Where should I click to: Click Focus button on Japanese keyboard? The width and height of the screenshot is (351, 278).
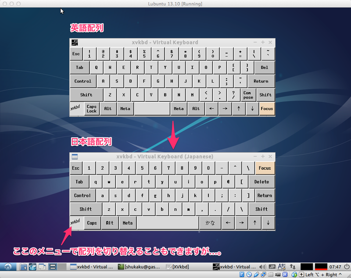(x=265, y=168)
